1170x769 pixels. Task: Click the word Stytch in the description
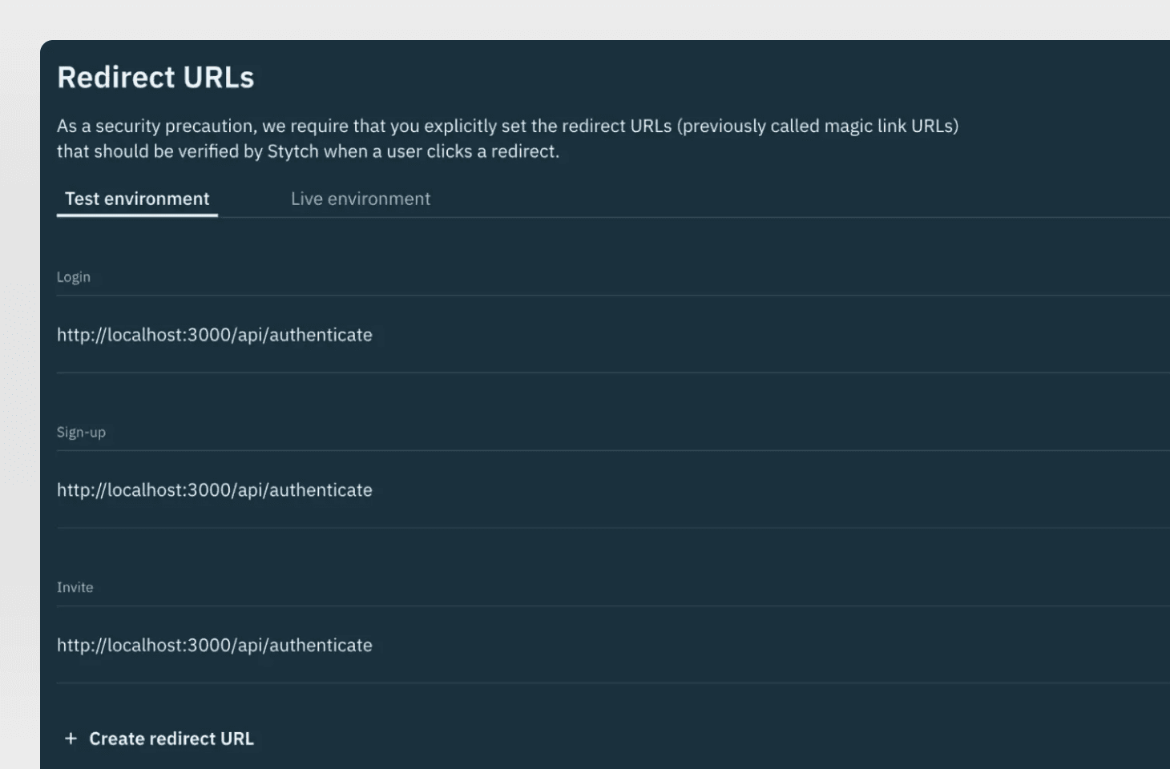click(x=292, y=151)
